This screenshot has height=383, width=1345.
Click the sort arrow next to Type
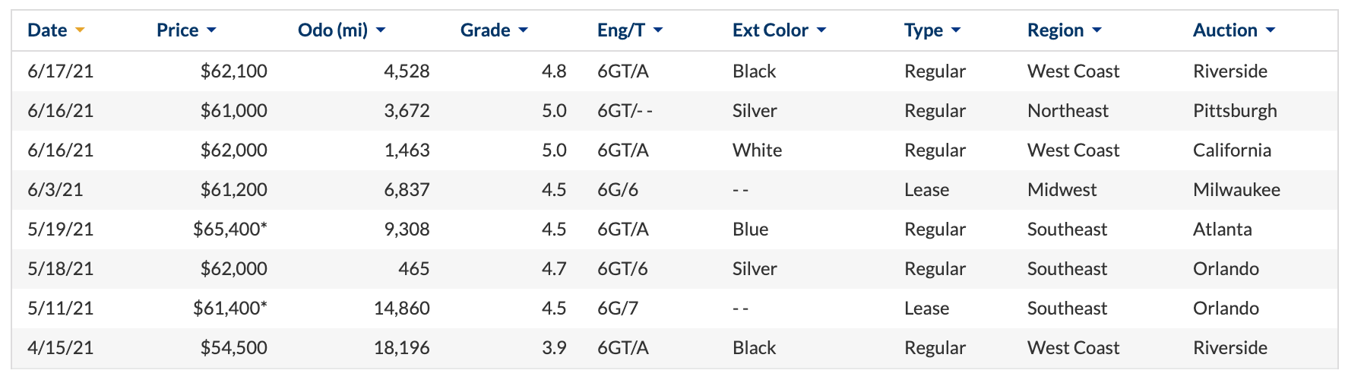[956, 30]
